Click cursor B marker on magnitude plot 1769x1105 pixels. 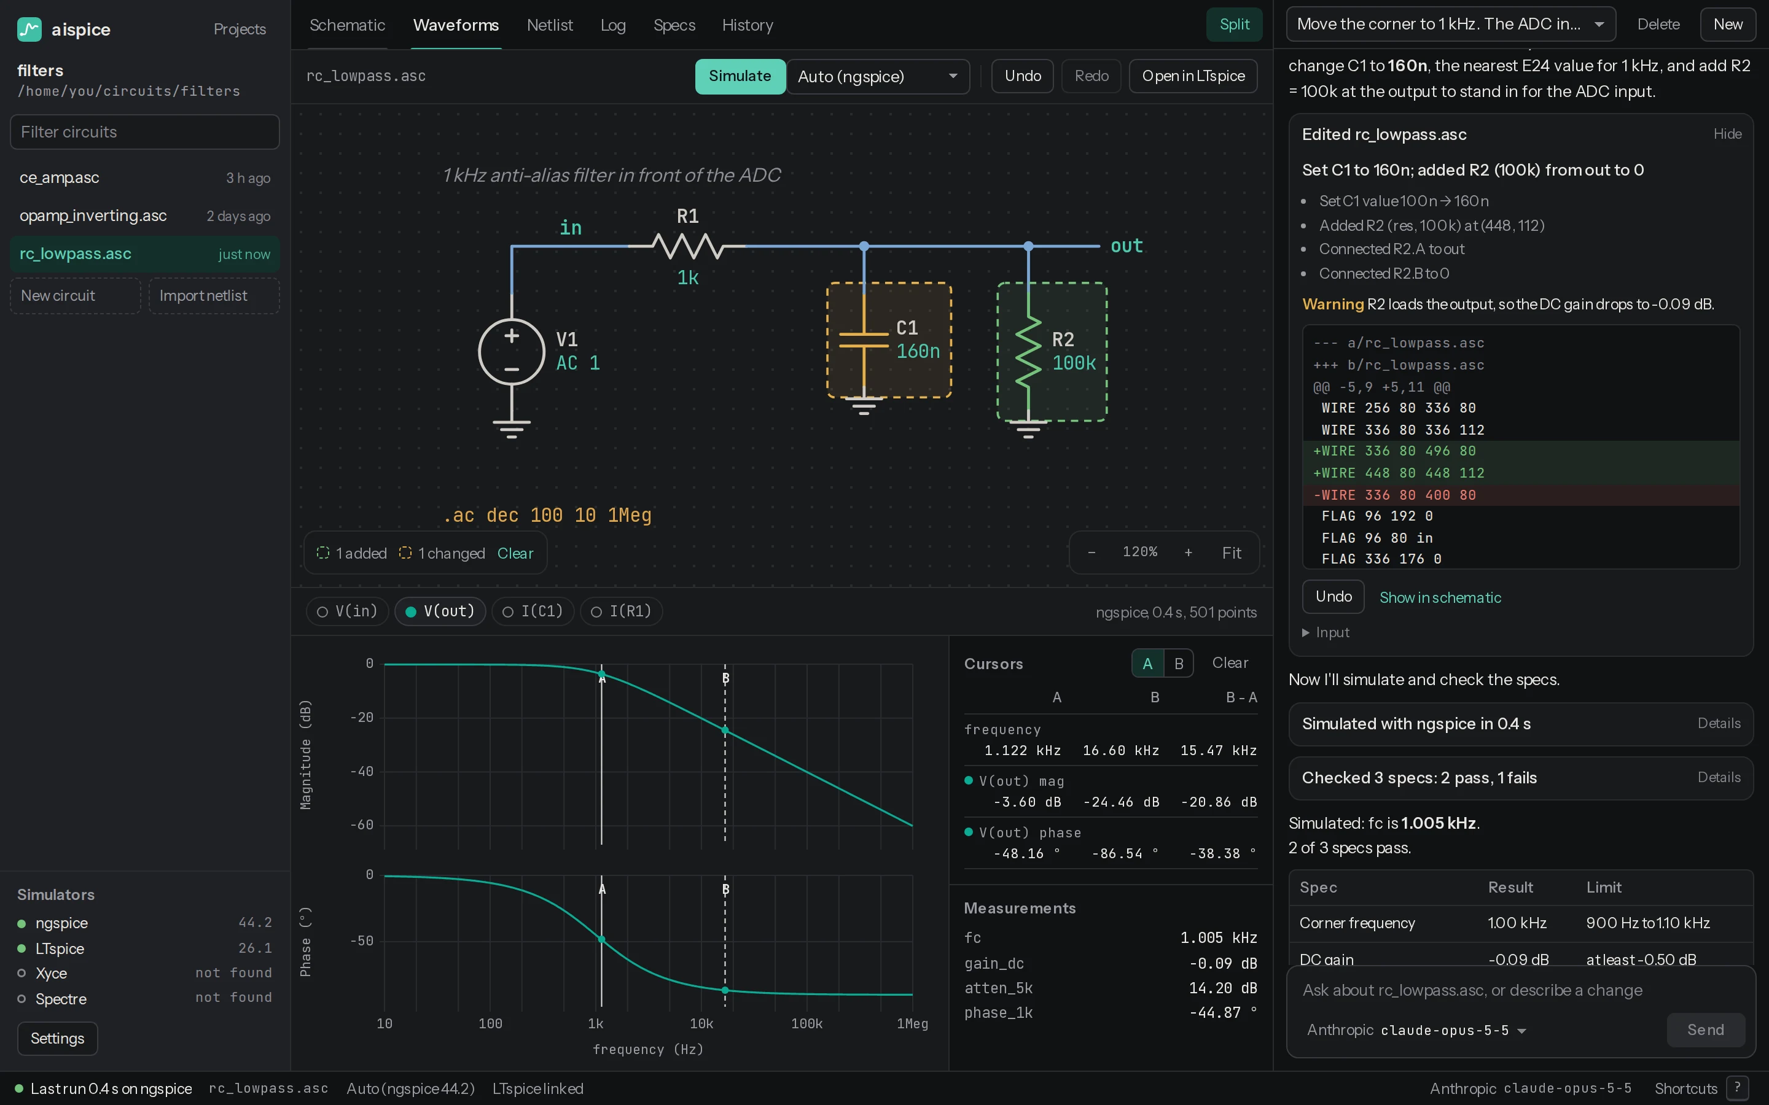click(x=725, y=729)
